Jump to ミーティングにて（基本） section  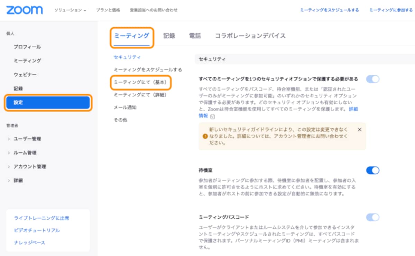[140, 82]
